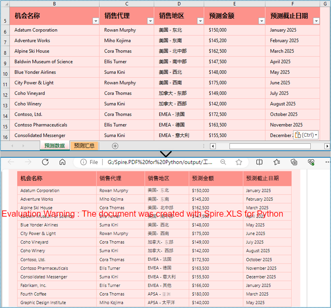The height and width of the screenshot is (308, 331).
Task: Open filter dropdown for 机会名称 column
Action: point(96,21)
